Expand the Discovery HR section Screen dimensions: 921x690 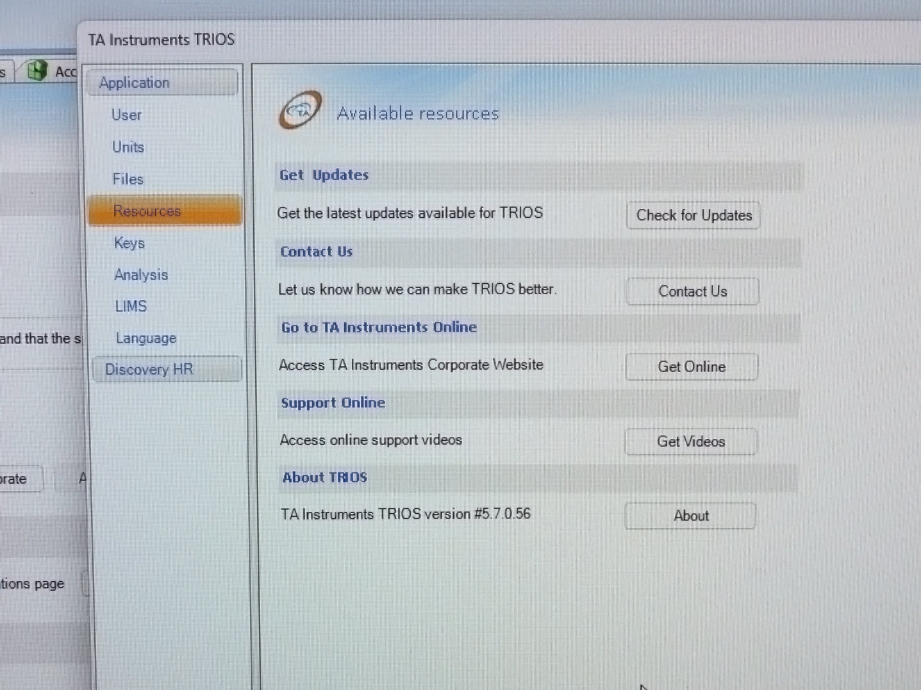[167, 369]
